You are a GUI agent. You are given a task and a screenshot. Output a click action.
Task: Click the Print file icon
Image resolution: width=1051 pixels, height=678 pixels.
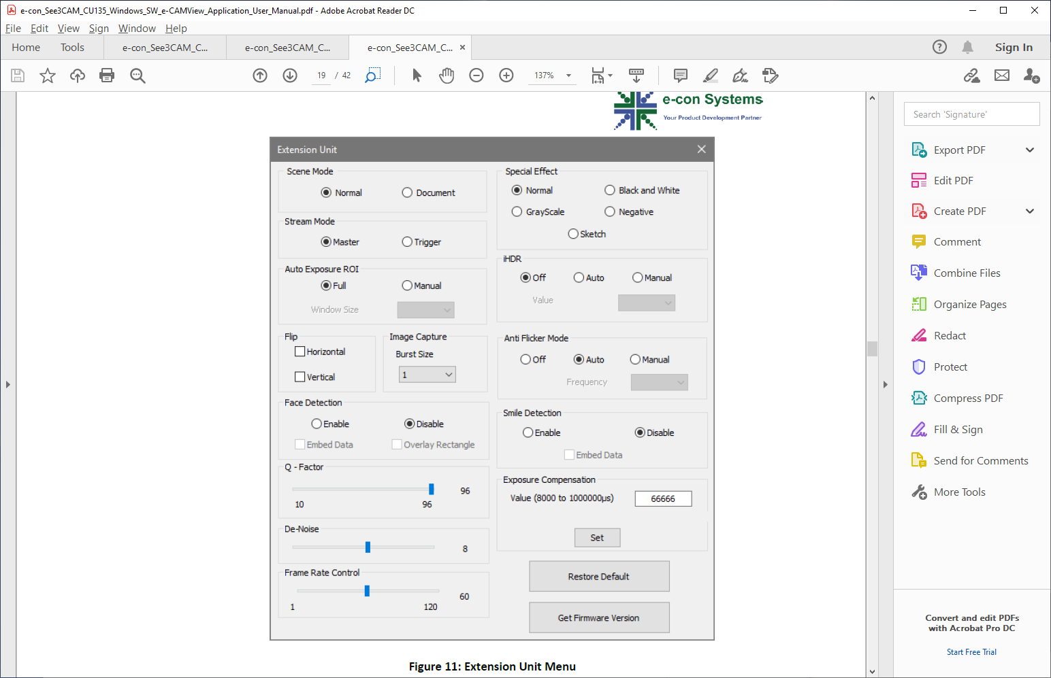(x=107, y=75)
